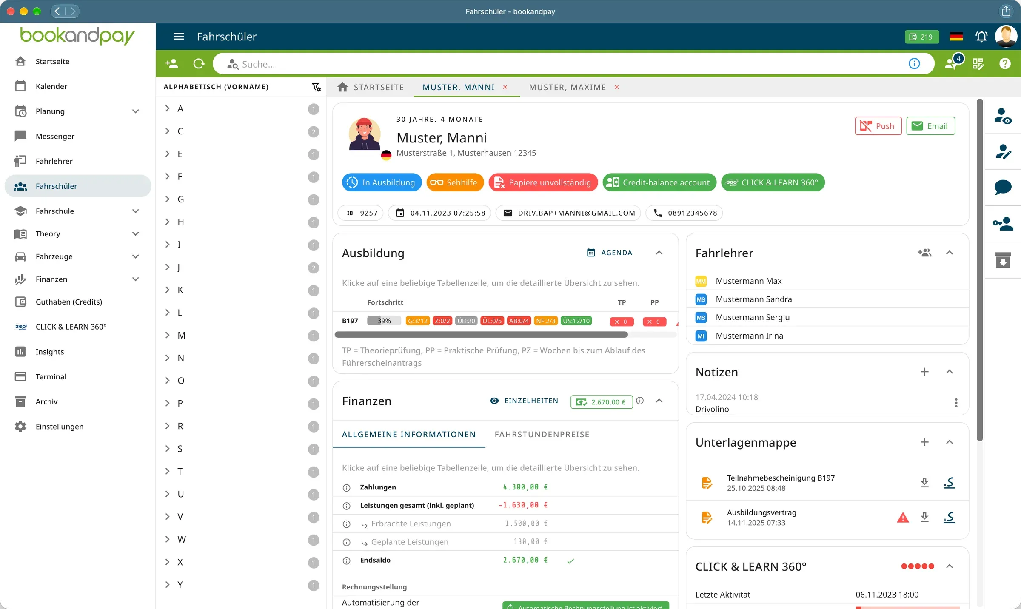Open the chat bubble icon in right rail
This screenshot has width=1021, height=609.
pos(1003,187)
